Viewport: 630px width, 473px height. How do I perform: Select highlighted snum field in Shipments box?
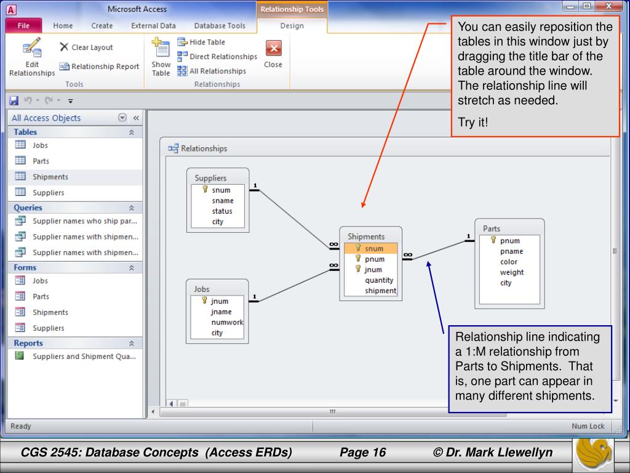coord(370,248)
